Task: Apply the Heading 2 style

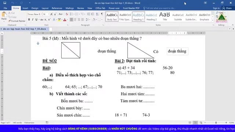Action: tap(152, 16)
